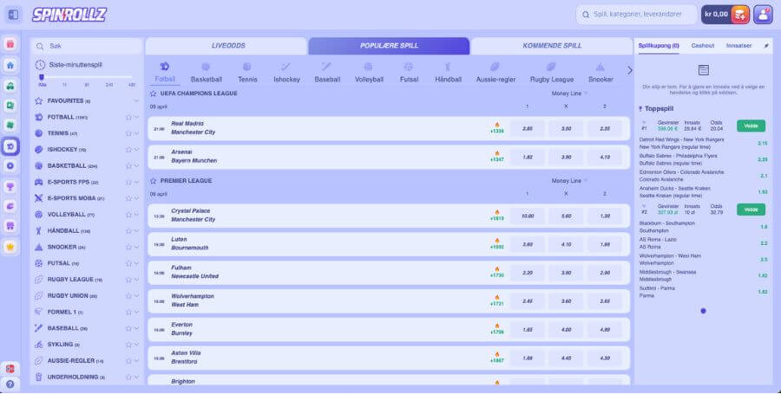Screen dimensions: 781x394
Task: Favourite the Premier League star
Action: click(153, 181)
